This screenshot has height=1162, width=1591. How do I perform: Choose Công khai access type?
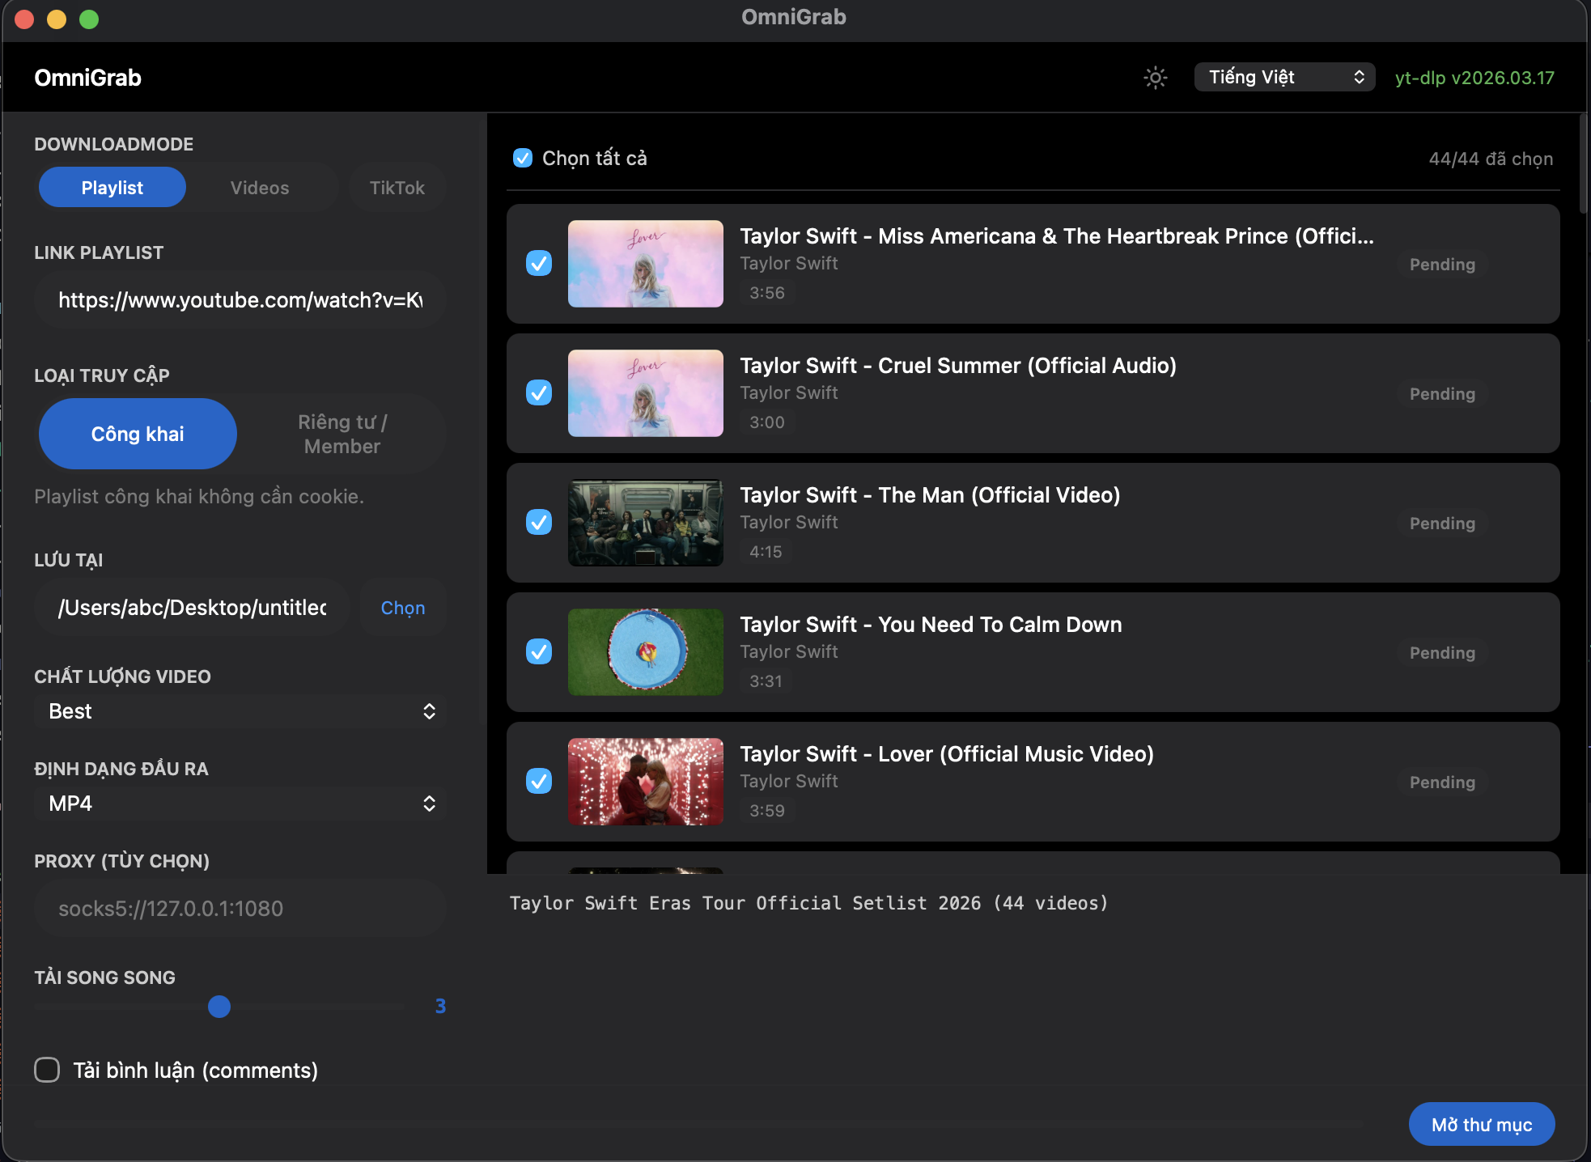(138, 434)
